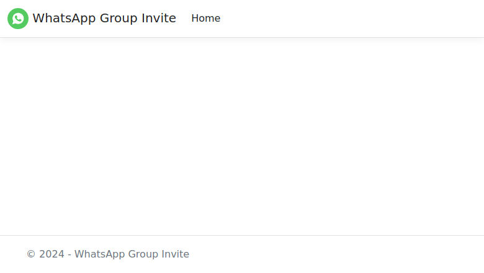
Task: Click the word Group in the footer
Action: tap(143, 254)
